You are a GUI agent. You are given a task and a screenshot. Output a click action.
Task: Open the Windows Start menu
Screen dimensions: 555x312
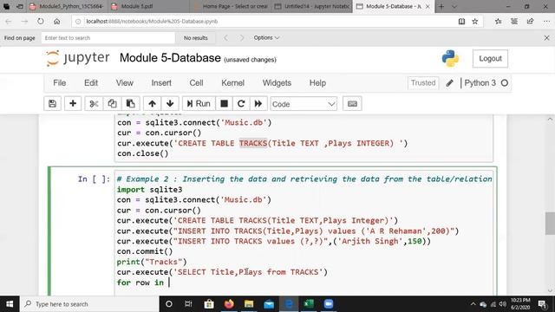click(x=10, y=304)
